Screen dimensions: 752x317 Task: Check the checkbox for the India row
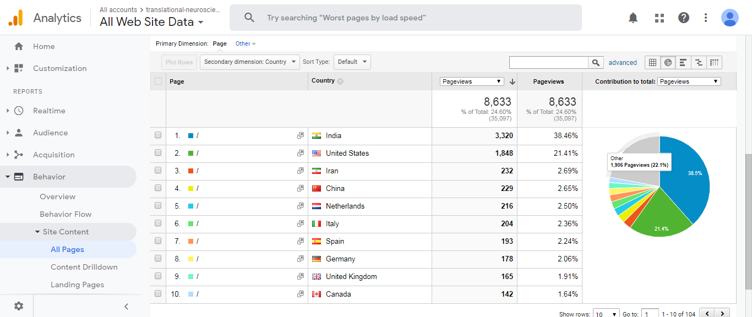[x=159, y=135]
